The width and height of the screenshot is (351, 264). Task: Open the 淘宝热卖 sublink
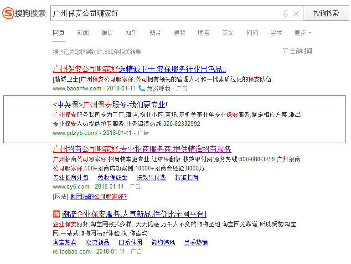64,242
